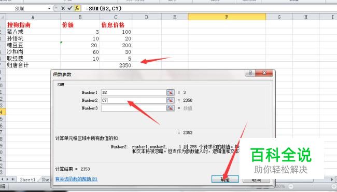
Task: Click cell with 搜狗指南 header
Action: point(33,25)
